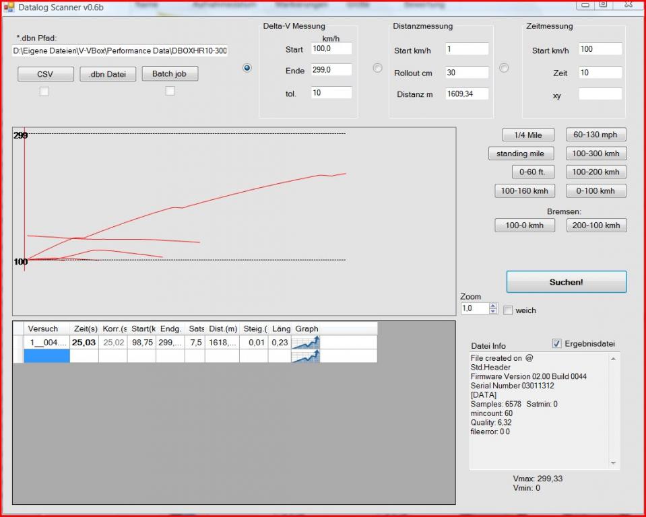
Task: Click the .dbn Pfad path field
Action: click(120, 51)
